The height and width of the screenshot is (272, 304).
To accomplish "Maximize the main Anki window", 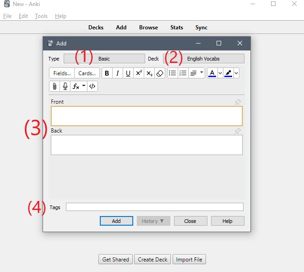I will pyautogui.click(x=273, y=4).
